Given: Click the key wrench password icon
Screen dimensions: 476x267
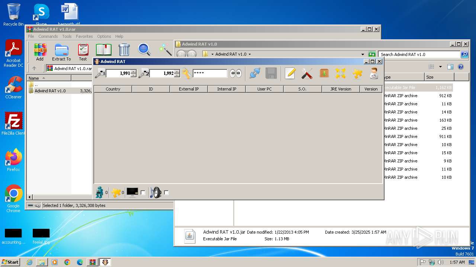Looking at the screenshot, I should pos(187,73).
